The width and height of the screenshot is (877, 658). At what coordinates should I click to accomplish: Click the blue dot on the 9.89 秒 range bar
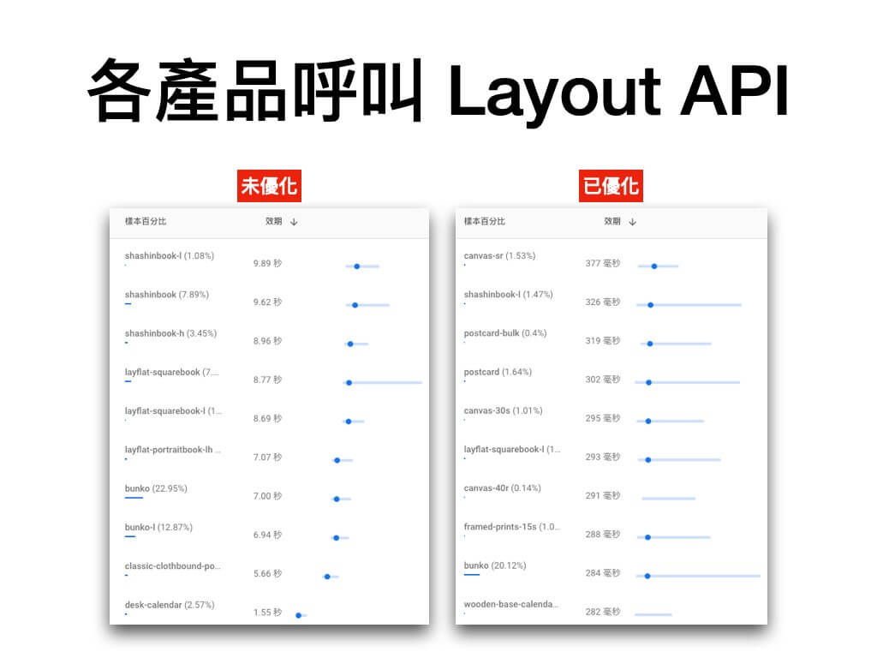[x=357, y=266]
